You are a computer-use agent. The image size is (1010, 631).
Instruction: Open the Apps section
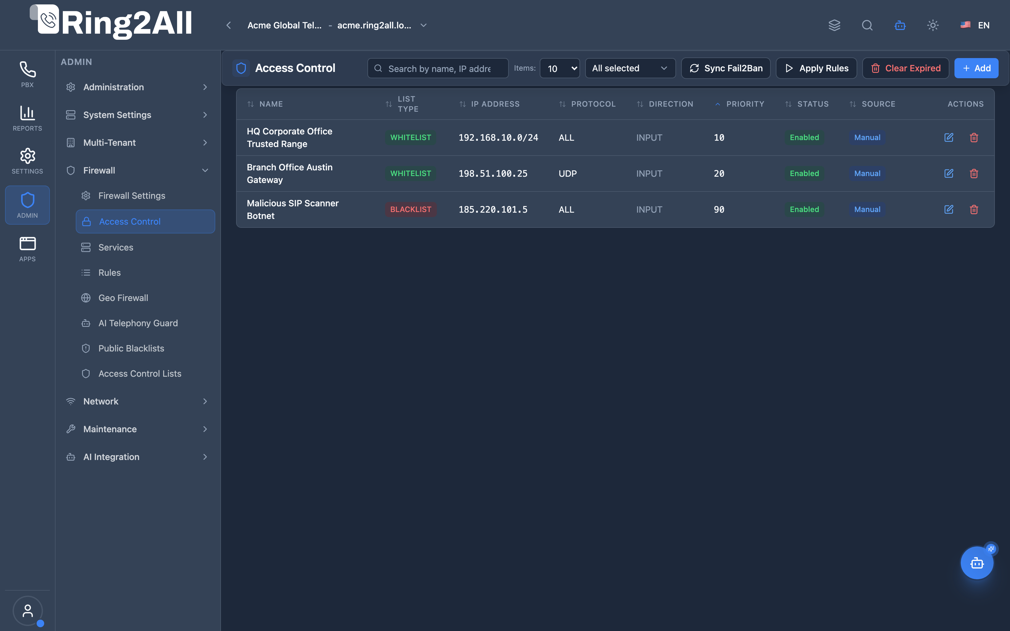coord(27,249)
